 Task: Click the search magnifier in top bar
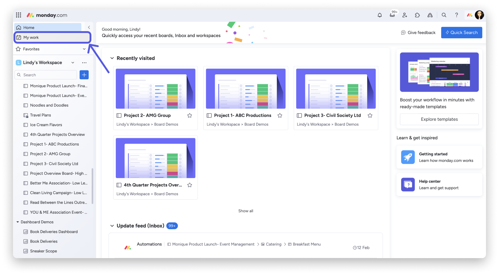coord(444,15)
